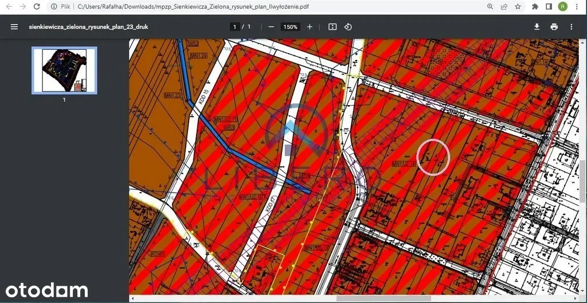Toggle the PDF sidebar menu icon
The height and width of the screenshot is (303, 587).
(14, 27)
